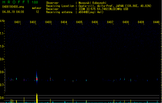Click the 0.8 kHz axis label

[2, 72]
